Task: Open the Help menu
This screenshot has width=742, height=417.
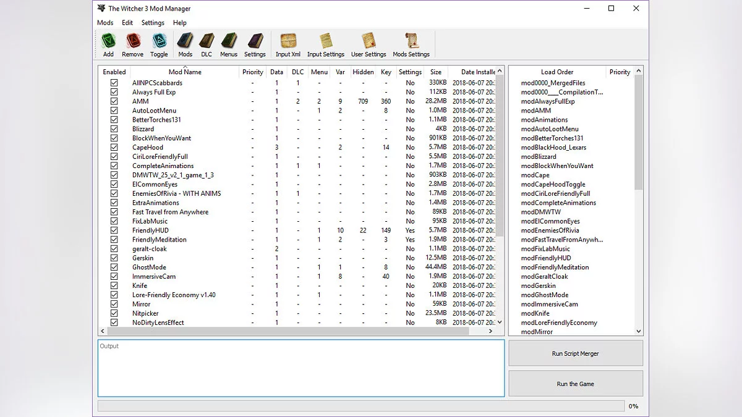Action: 180,22
